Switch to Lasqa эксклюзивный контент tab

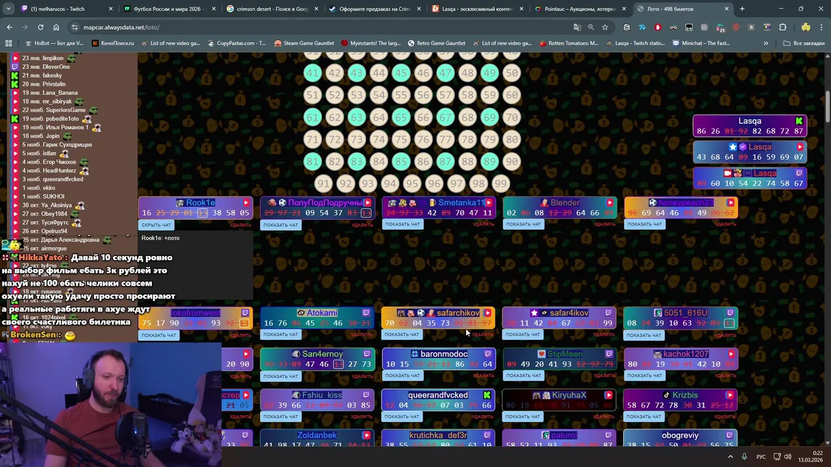point(477,9)
